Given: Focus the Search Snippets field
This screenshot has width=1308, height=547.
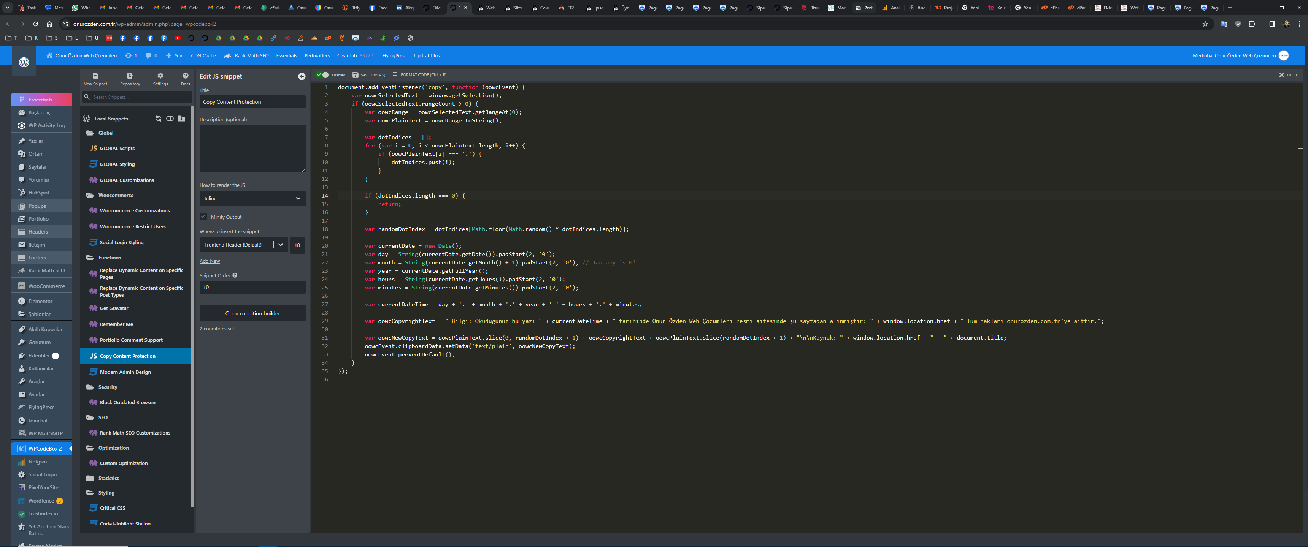Looking at the screenshot, I should pyautogui.click(x=137, y=97).
